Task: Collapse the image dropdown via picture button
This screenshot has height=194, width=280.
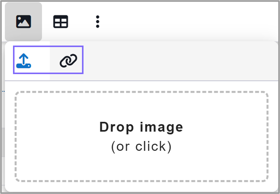Action: (23, 22)
